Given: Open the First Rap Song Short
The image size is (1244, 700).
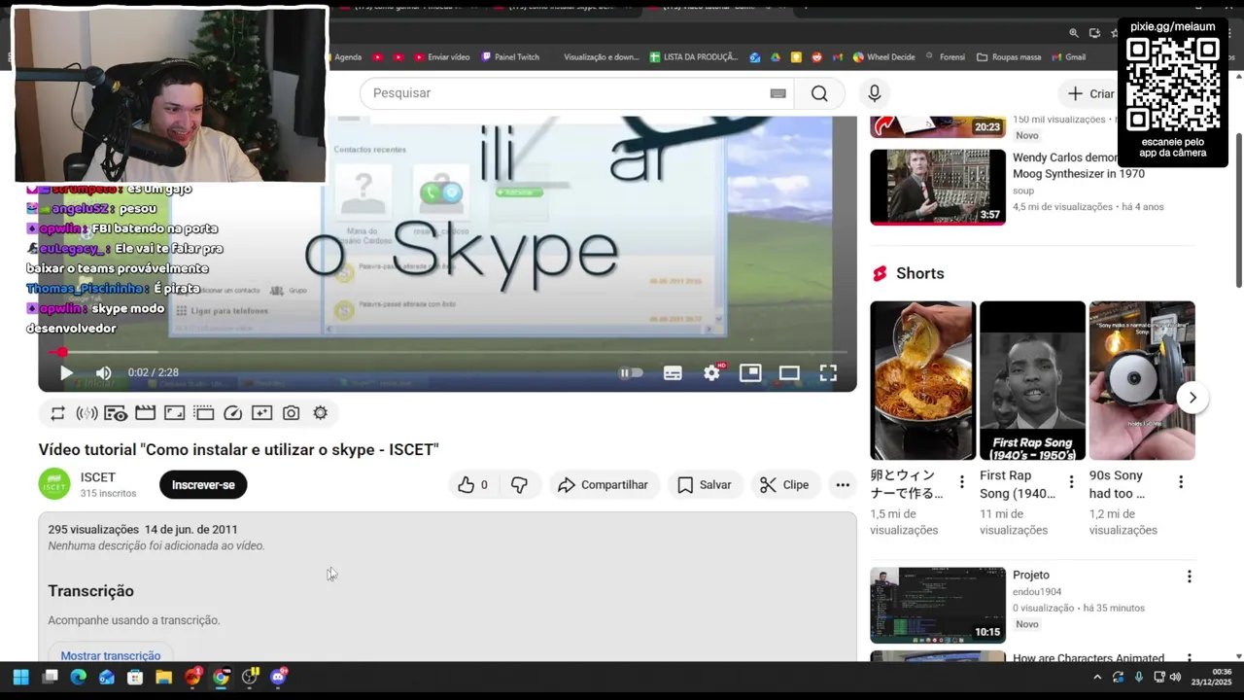Looking at the screenshot, I should 1032,380.
